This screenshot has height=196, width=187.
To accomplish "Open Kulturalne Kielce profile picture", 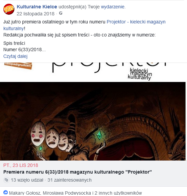I will [x=9, y=9].
